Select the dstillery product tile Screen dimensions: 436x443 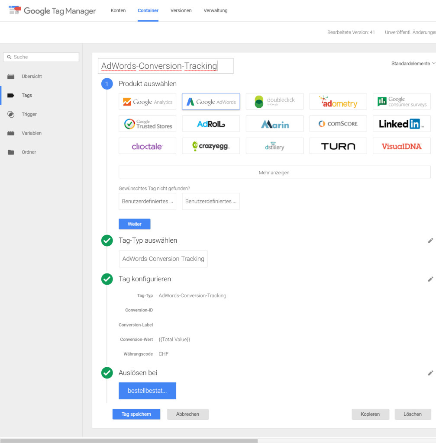(x=275, y=146)
